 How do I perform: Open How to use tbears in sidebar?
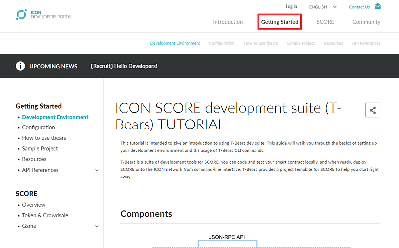[44, 138]
